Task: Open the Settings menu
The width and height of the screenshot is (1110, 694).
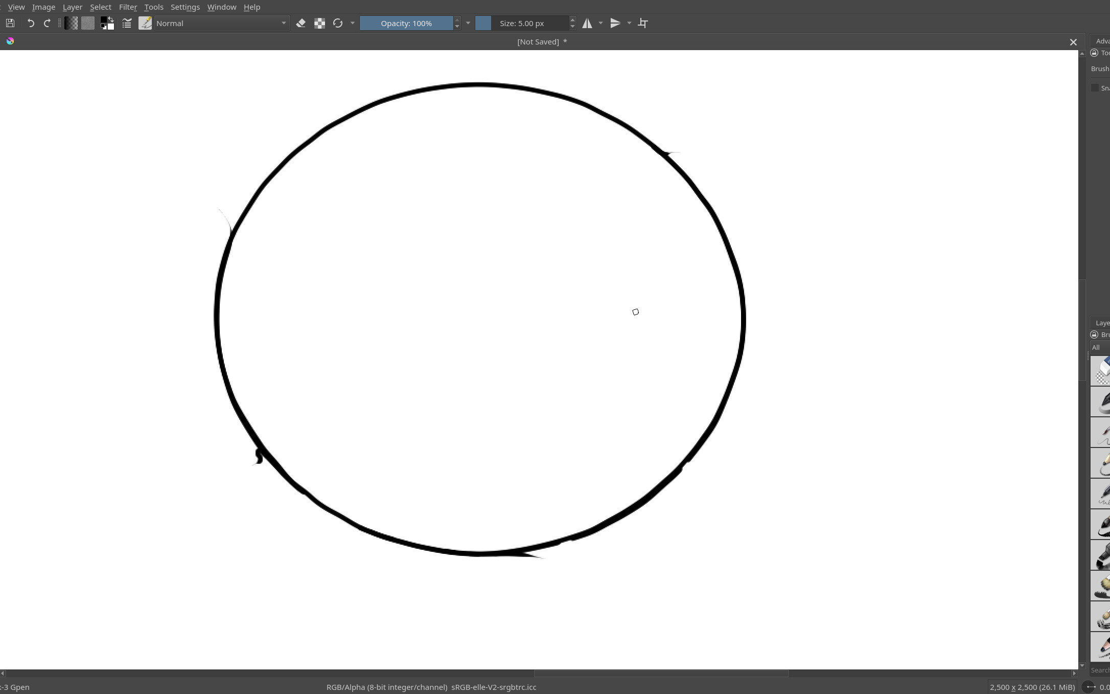Action: 185,7
